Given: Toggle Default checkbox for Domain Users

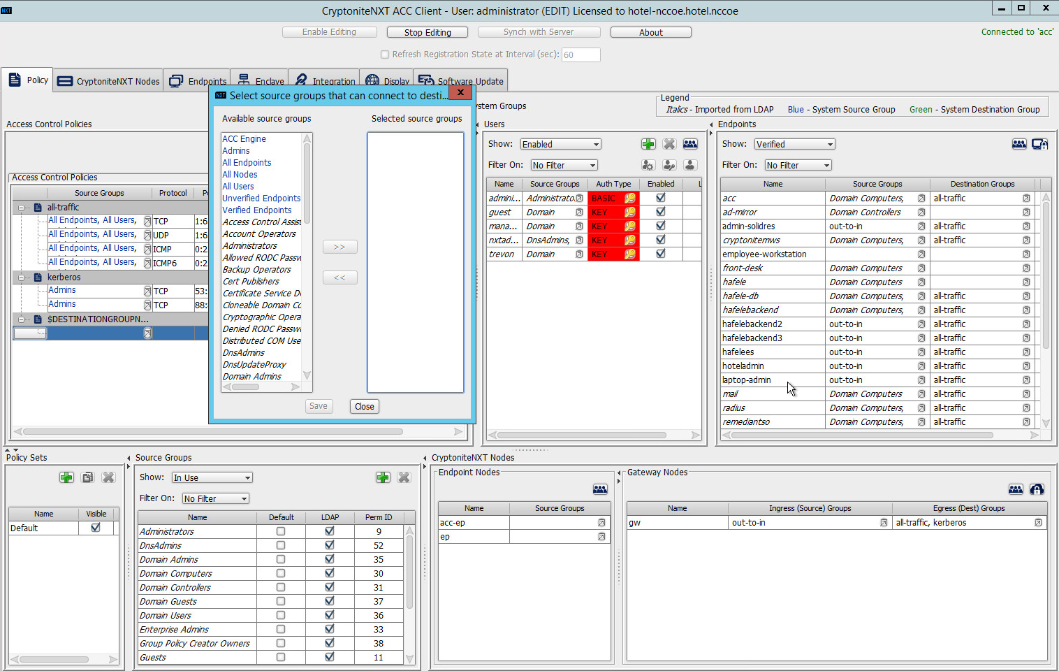Looking at the screenshot, I should coord(281,615).
